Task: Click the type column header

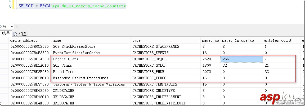Action: click(x=136, y=40)
